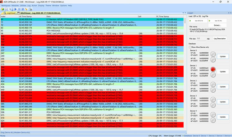Click the Log Description button
The width and height of the screenshot is (232, 137).
pyautogui.click(x=220, y=39)
